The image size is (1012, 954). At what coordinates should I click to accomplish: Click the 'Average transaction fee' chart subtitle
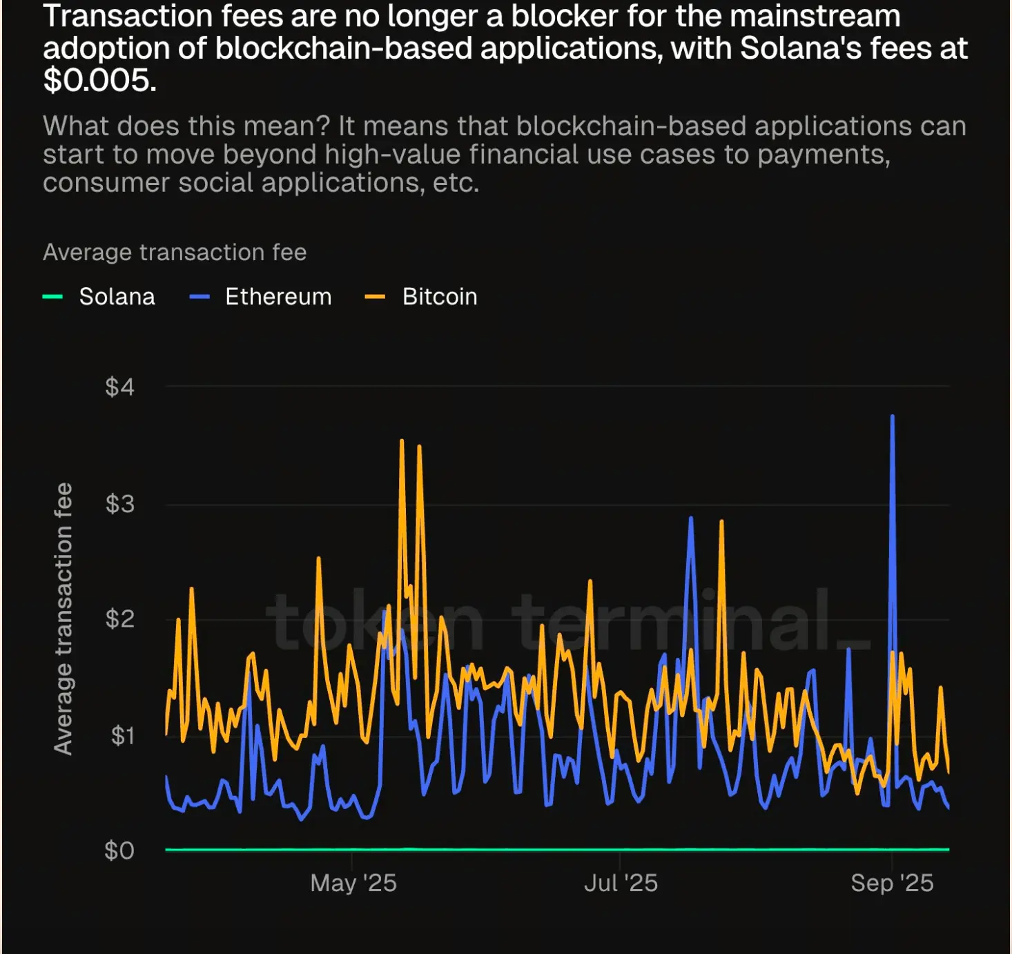(x=175, y=253)
